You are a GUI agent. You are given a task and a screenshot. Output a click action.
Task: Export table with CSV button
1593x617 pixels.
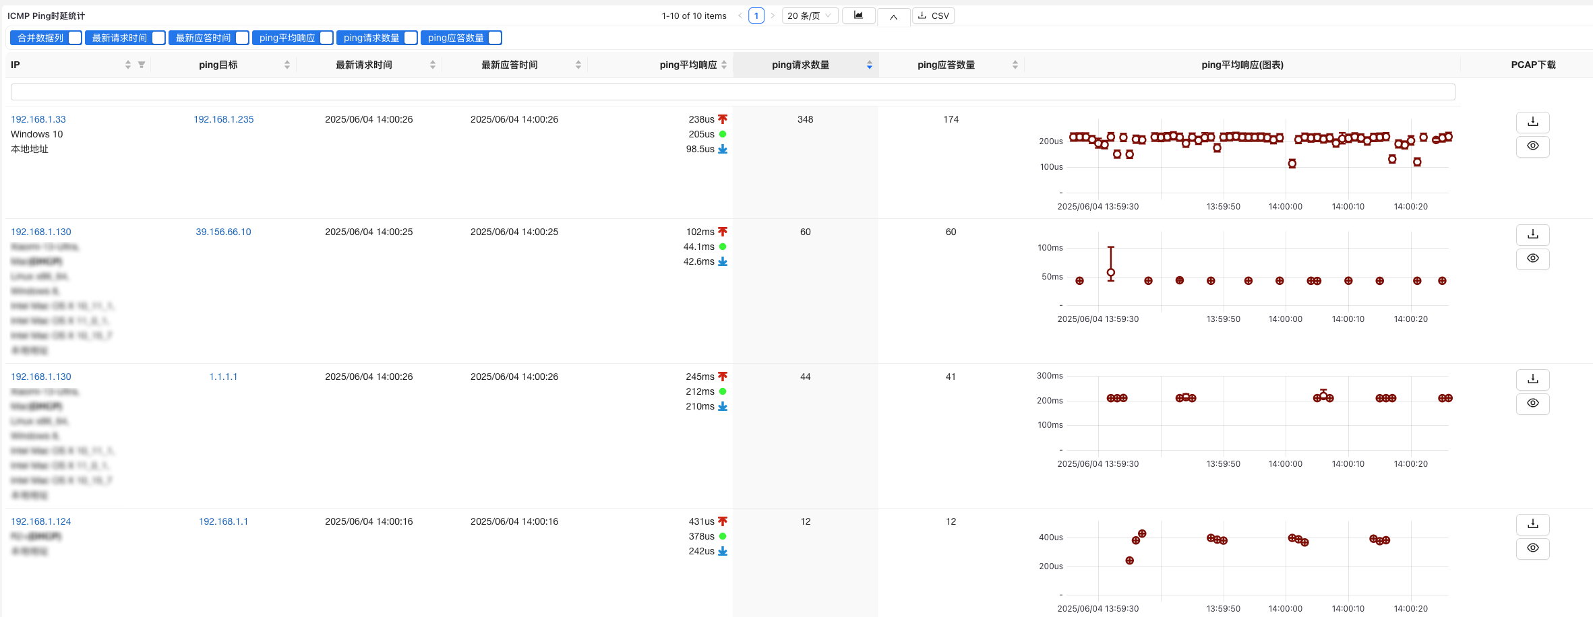(934, 15)
